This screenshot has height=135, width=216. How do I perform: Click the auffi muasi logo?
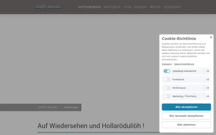tap(48, 6)
